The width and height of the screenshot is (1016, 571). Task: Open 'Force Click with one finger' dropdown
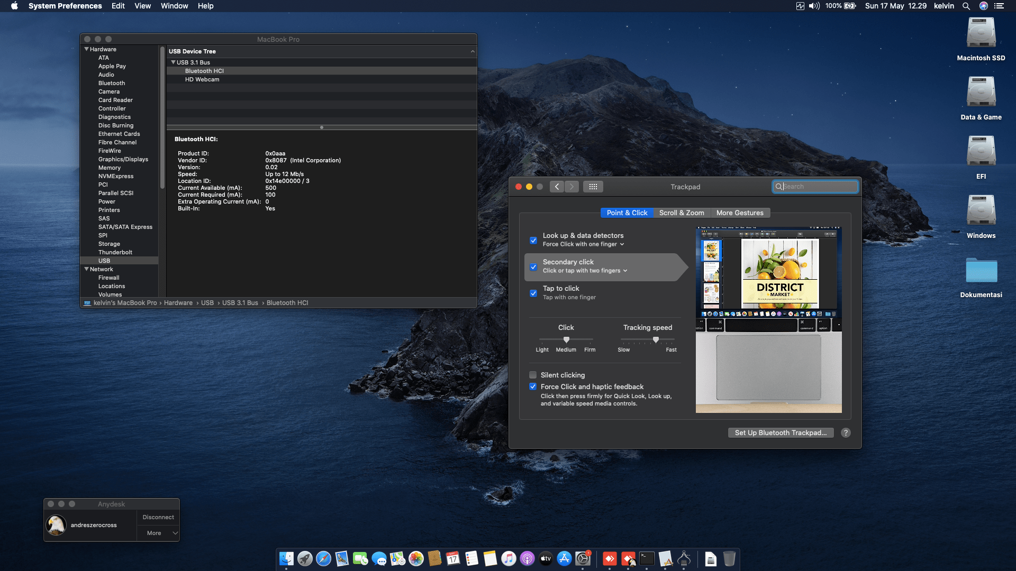coord(583,244)
